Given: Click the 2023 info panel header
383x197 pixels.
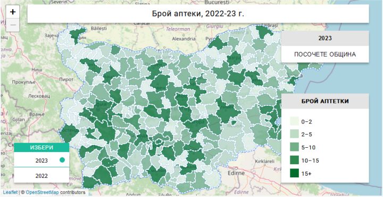Looking at the screenshot, I should point(325,38).
